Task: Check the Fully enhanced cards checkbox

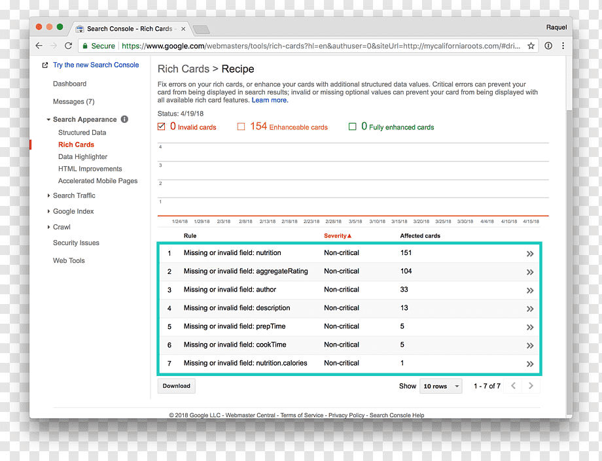Action: point(352,127)
